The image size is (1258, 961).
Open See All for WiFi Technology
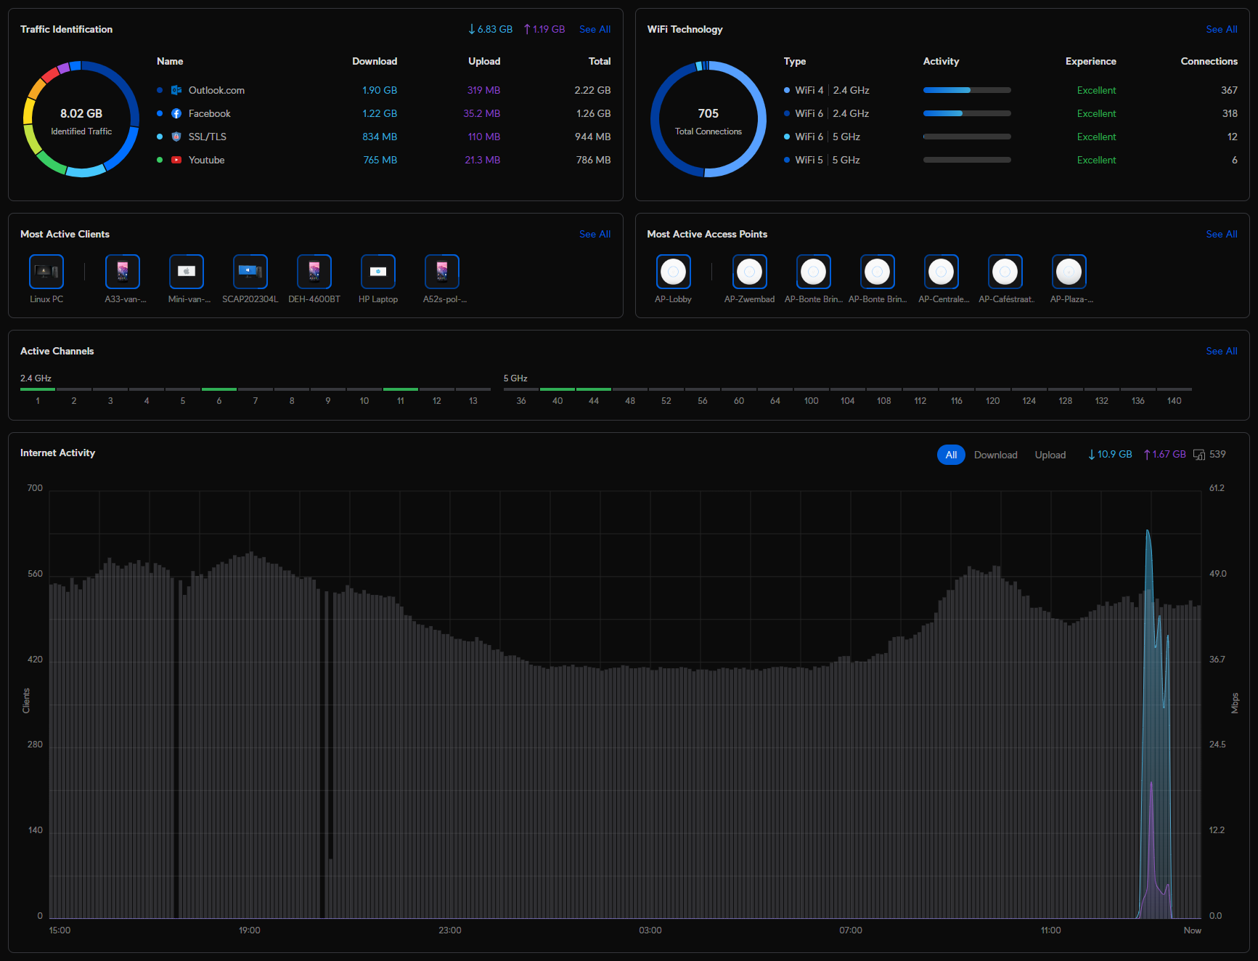[1221, 29]
